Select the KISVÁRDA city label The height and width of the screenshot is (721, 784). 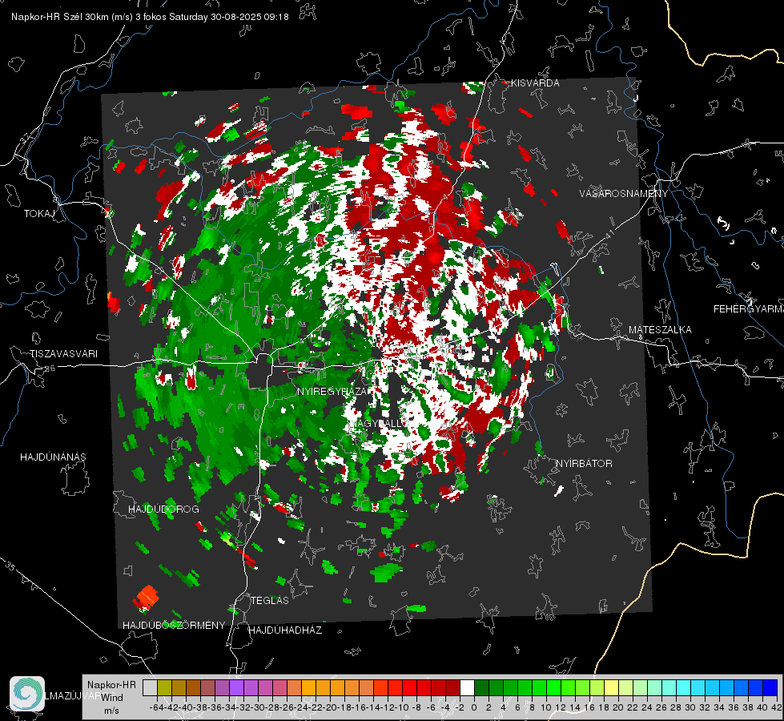[535, 83]
